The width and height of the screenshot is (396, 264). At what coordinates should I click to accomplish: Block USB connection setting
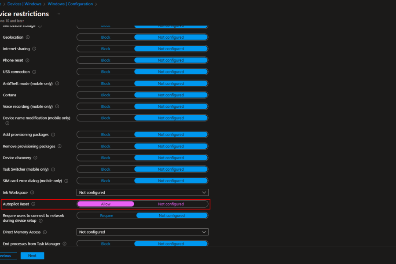pos(106,72)
